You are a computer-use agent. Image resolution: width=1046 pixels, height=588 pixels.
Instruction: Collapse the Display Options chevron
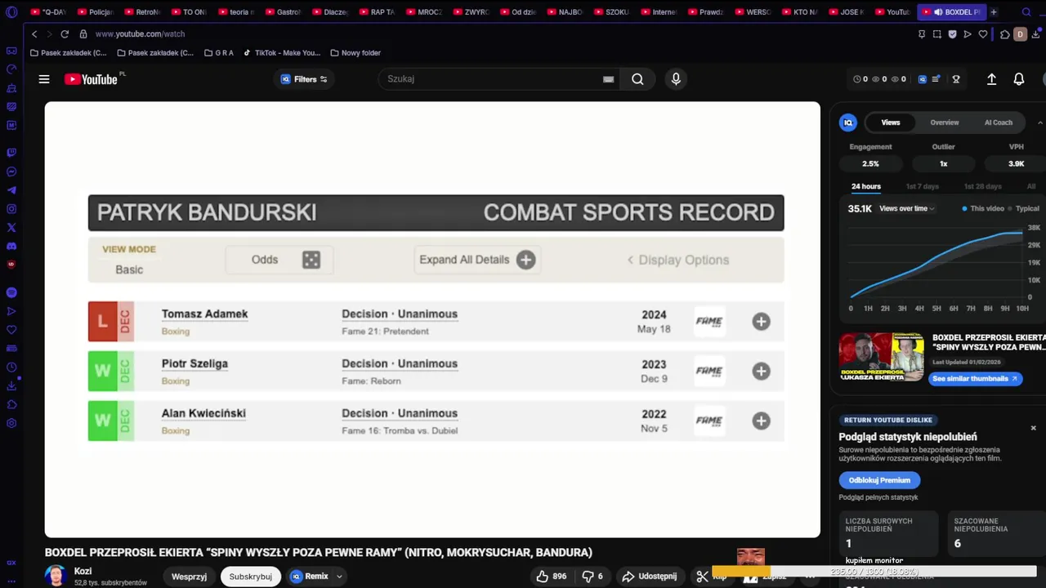coord(630,260)
